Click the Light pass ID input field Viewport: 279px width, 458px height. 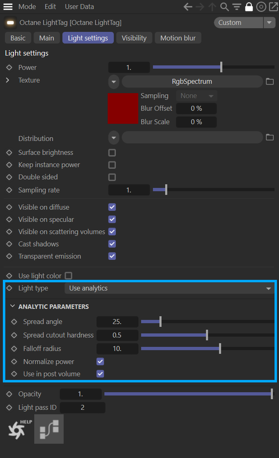click(x=82, y=407)
